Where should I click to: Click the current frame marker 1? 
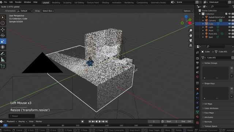(x=5, y=125)
